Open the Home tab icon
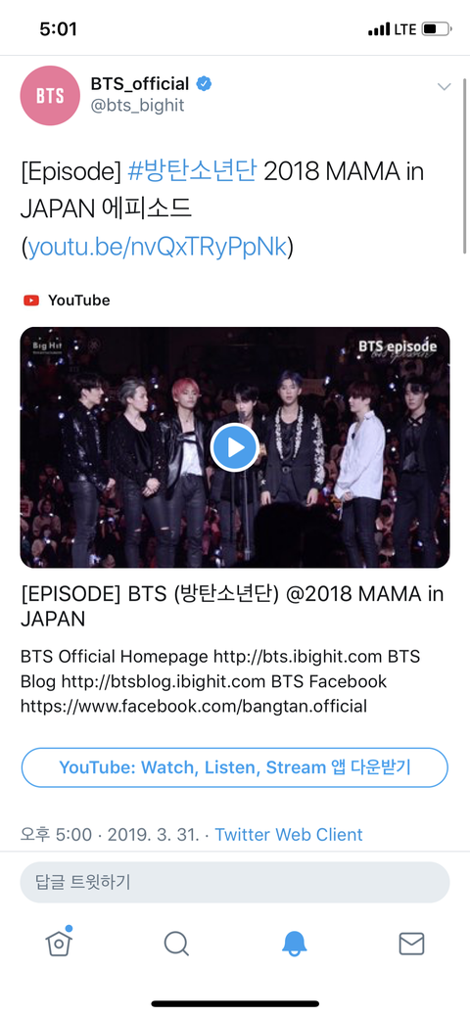 click(59, 941)
